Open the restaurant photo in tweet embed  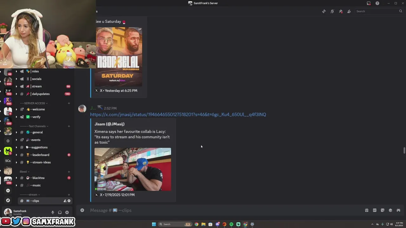133,169
